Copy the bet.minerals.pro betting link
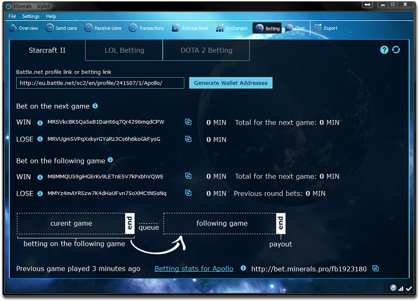 pyautogui.click(x=376, y=269)
